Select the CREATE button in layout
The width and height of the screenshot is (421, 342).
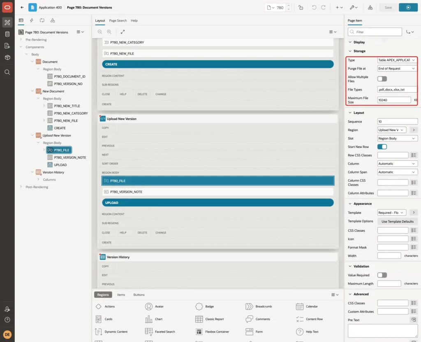[218, 64]
